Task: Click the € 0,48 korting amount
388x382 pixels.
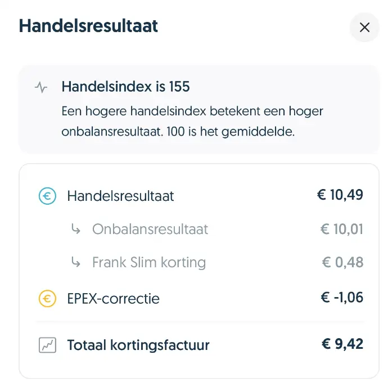Action: tap(342, 262)
